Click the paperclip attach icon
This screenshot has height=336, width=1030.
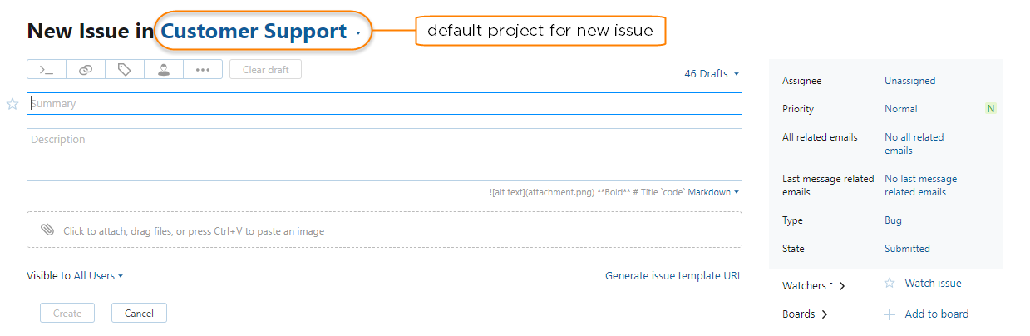pos(47,230)
